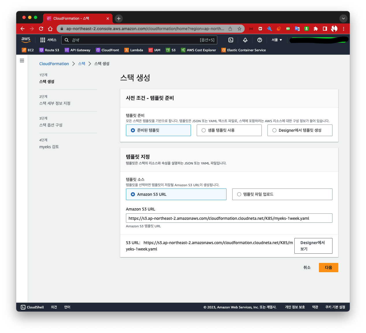
Task: Open Chrome three-dot menu
Action: [343, 29]
